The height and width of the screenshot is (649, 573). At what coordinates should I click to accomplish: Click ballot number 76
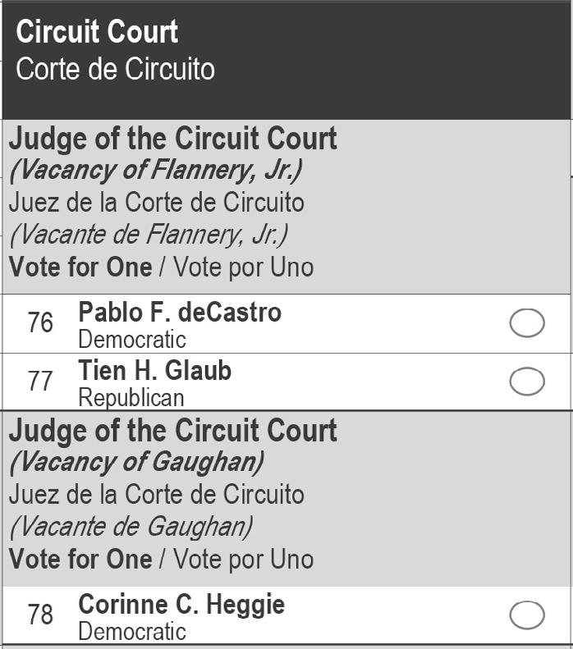coord(40,323)
